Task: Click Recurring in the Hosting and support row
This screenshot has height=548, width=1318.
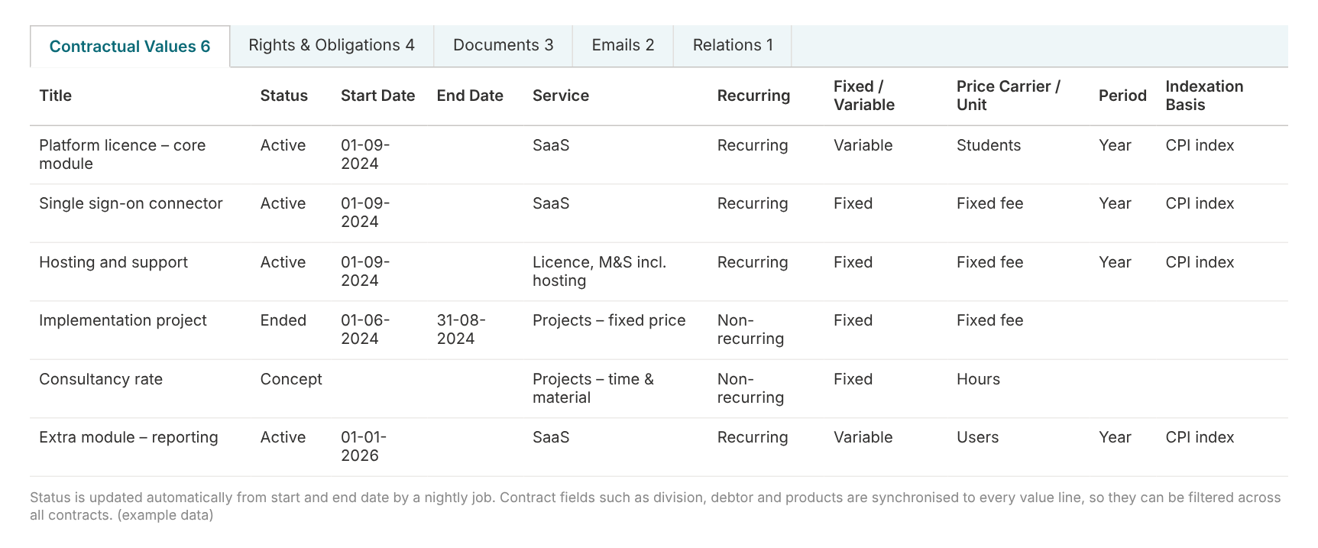Action: tap(753, 262)
